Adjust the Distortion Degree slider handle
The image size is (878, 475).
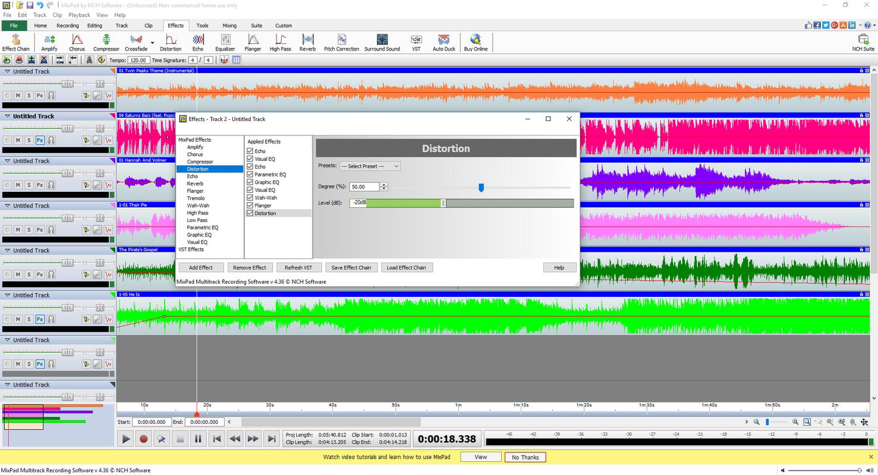tap(481, 188)
